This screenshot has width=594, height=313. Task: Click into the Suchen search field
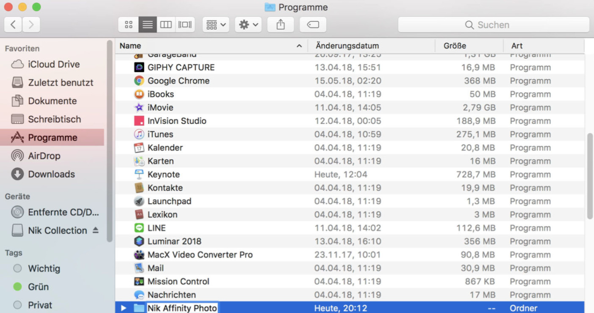pyautogui.click(x=494, y=25)
